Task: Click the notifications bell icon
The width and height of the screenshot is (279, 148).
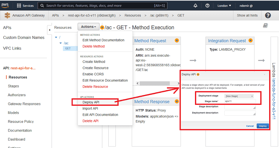Action: [x=196, y=6]
